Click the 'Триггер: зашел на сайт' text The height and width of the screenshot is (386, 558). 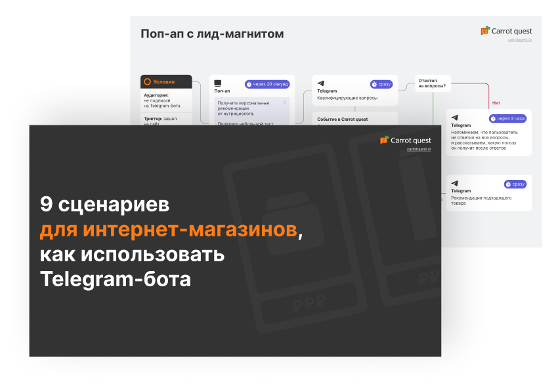160,121
